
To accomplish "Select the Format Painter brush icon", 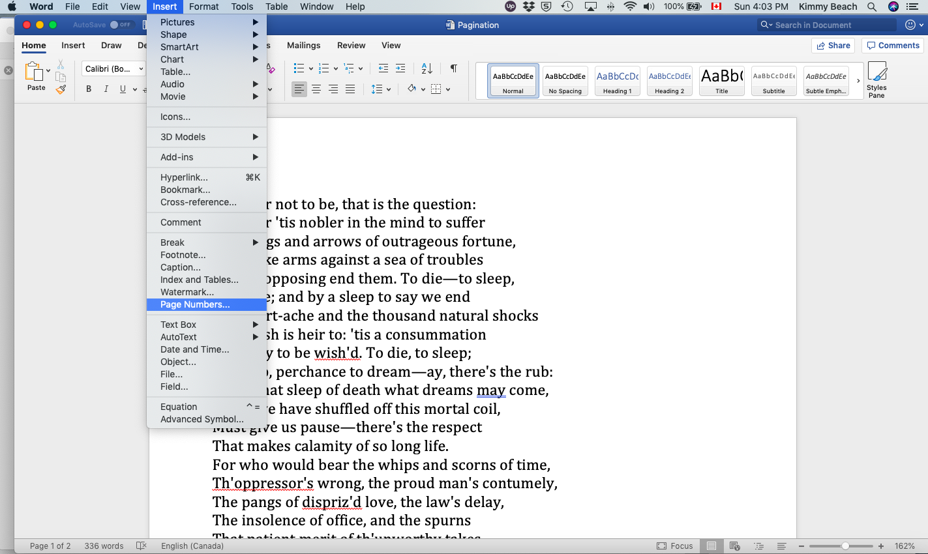I will [x=61, y=90].
